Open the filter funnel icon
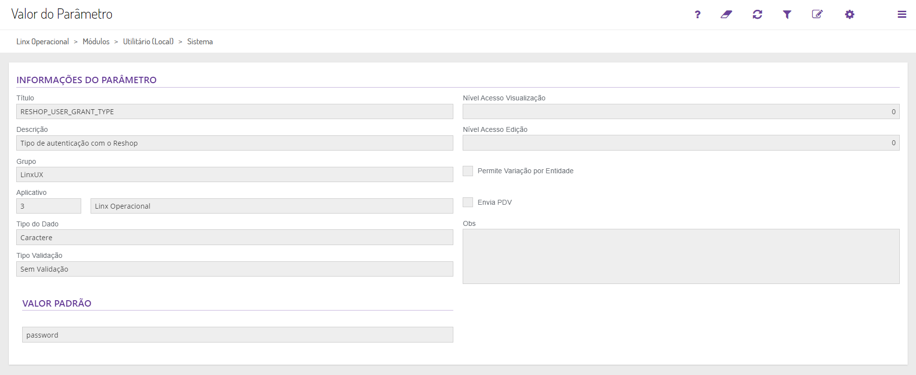Screen dimensions: 916x375 click(787, 14)
